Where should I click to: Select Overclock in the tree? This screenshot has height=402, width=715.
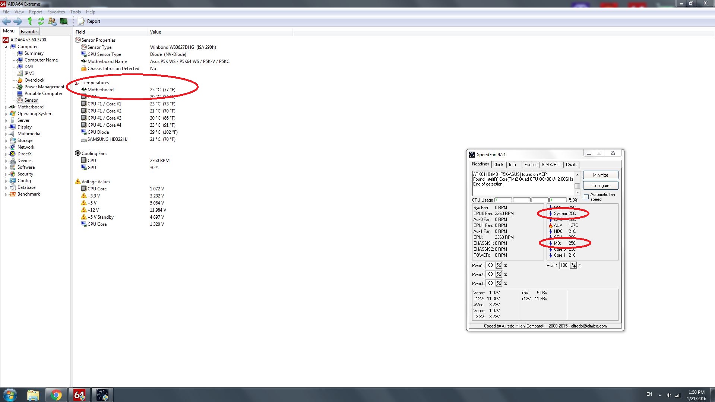(x=34, y=80)
